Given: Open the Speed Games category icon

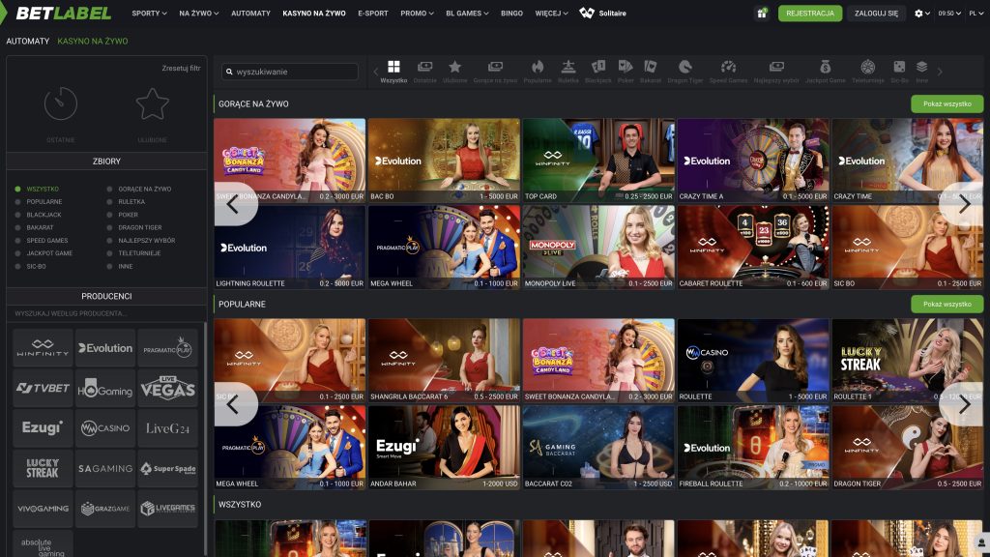Looking at the screenshot, I should pyautogui.click(x=728, y=67).
